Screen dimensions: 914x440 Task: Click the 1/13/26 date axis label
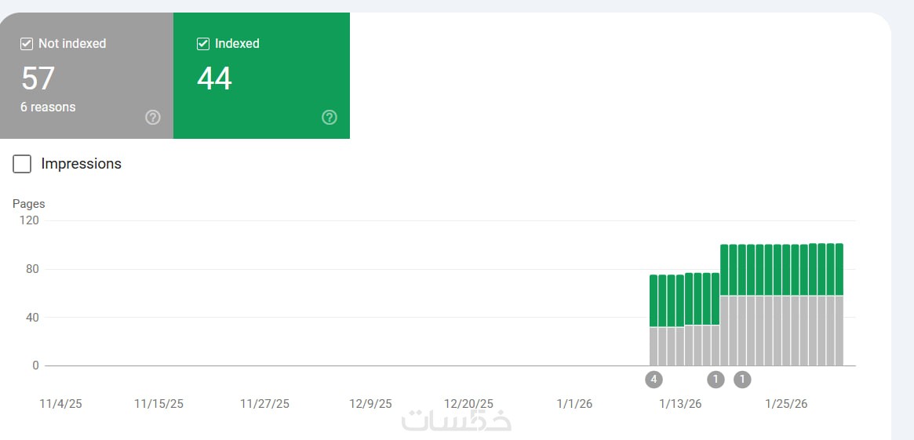coord(679,404)
